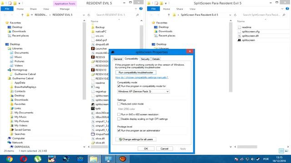The image size is (291, 163).
Task: Expand the ribbon in SplitScreen window
Action: [282, 9]
